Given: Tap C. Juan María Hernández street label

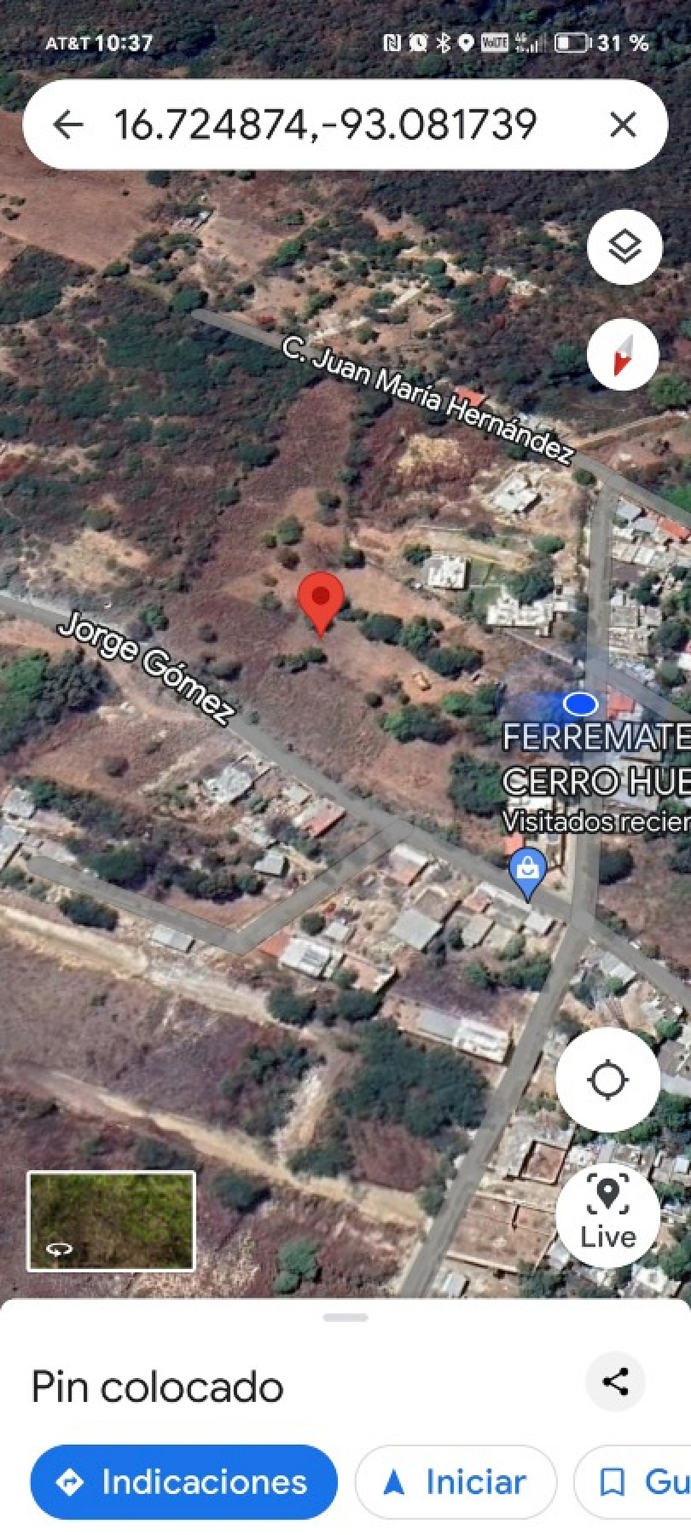Looking at the screenshot, I should coord(428,401).
